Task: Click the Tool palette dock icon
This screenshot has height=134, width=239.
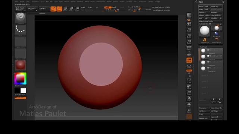Action: (223, 2)
